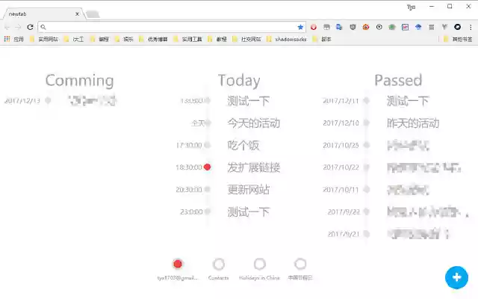Image resolution: width=478 pixels, height=299 pixels.
Task: Click the pink W extension icon
Action: pos(405,27)
